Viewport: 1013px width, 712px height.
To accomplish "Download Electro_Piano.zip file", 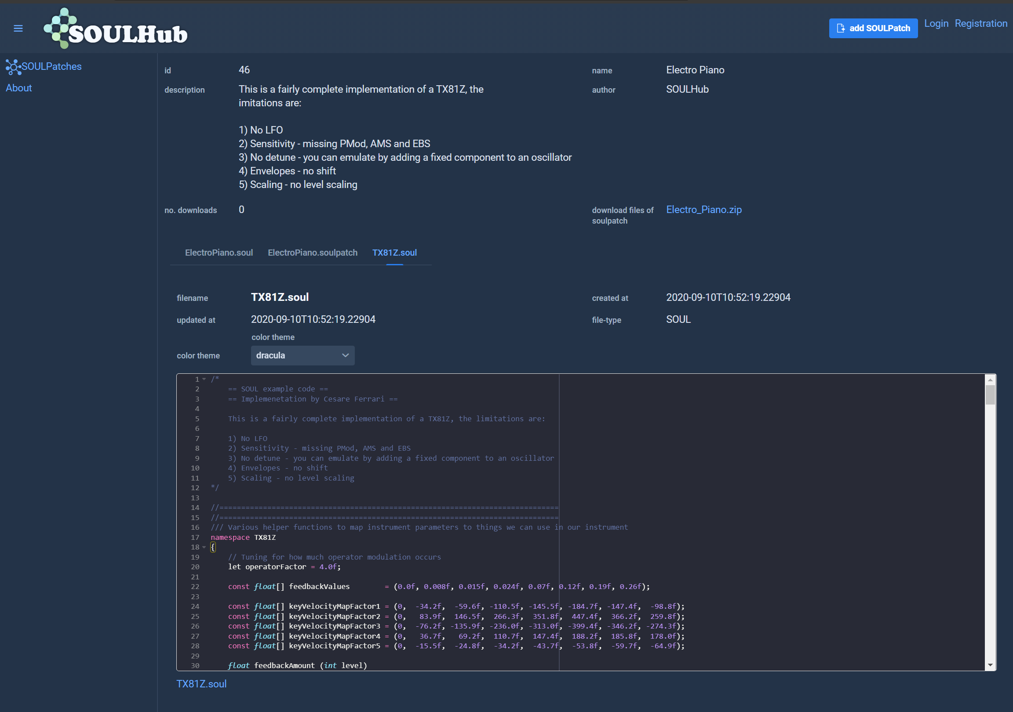I will [x=704, y=210].
